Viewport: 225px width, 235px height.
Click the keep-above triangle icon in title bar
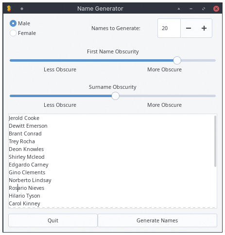pos(179,9)
